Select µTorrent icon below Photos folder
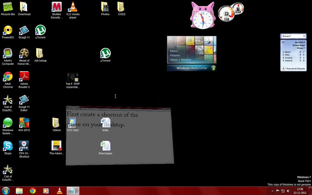This screenshot has height=195, width=312. coord(105,55)
